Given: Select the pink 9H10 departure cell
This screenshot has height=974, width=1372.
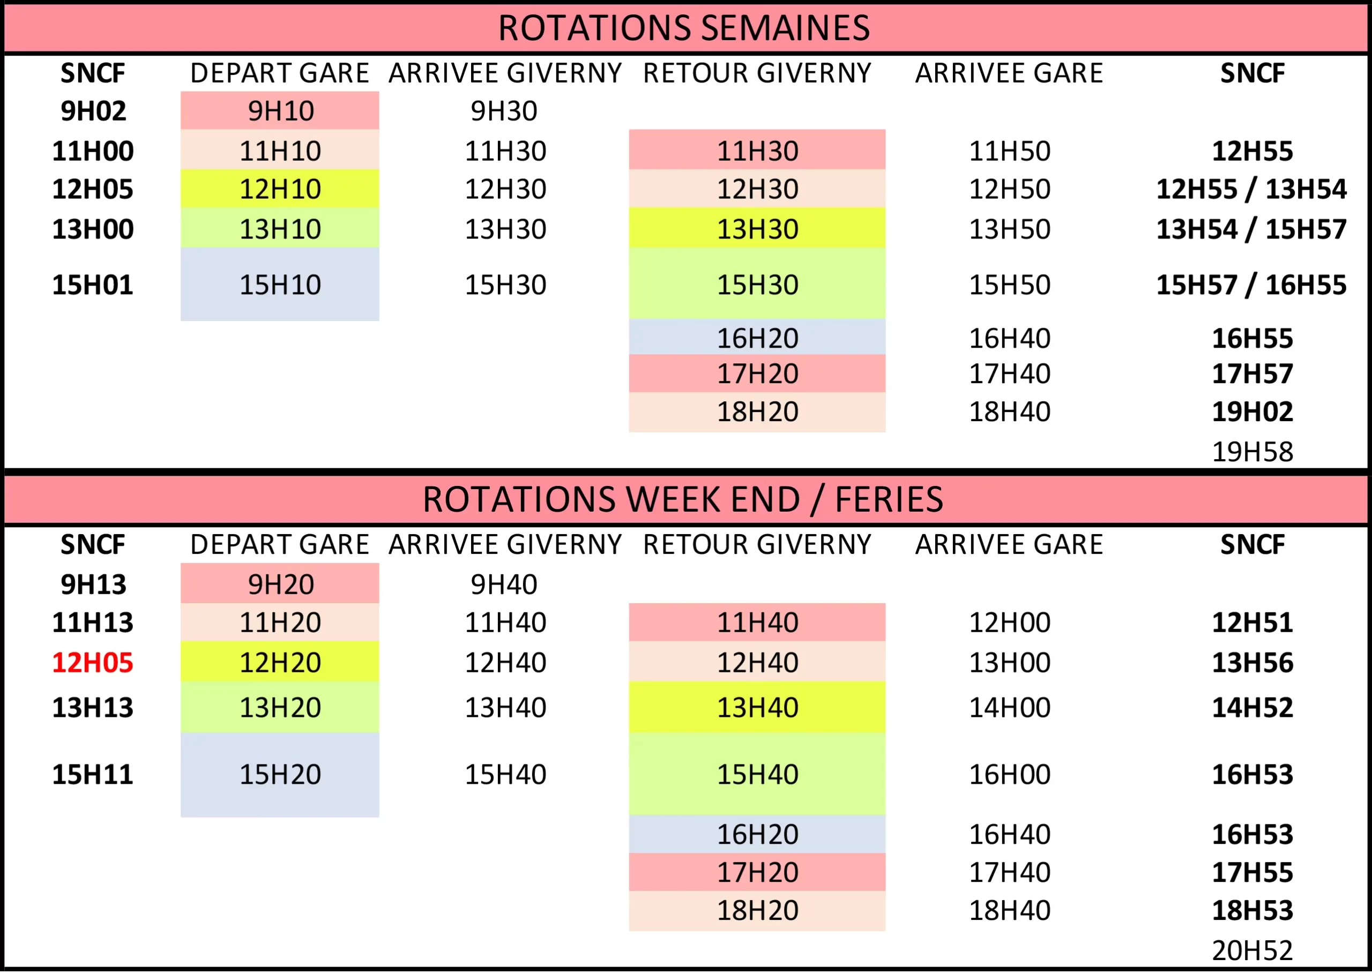Looking at the screenshot, I should (x=280, y=111).
